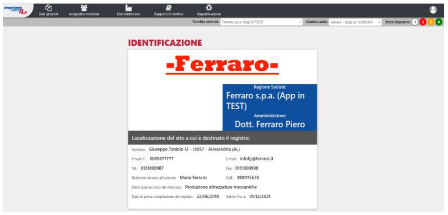Click the address Giuseppe Toniolo 12

(194, 149)
